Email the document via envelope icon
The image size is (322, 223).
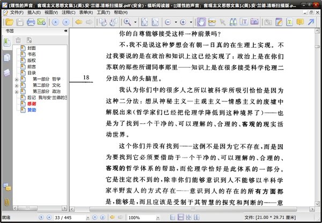[x=41, y=22]
